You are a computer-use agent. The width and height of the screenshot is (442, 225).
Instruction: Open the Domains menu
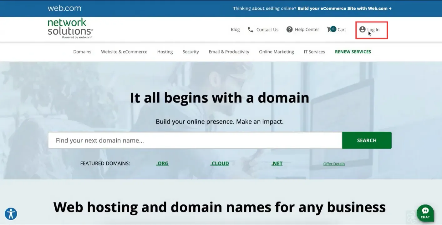tap(82, 52)
